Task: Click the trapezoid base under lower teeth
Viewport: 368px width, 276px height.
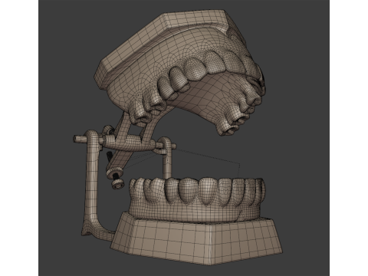Action: (196, 239)
